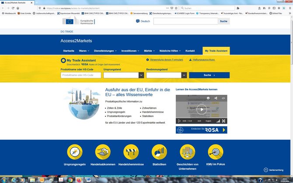This screenshot has width=293, height=183.
Task: Click the blue Suche button in form
Action: 209,75
